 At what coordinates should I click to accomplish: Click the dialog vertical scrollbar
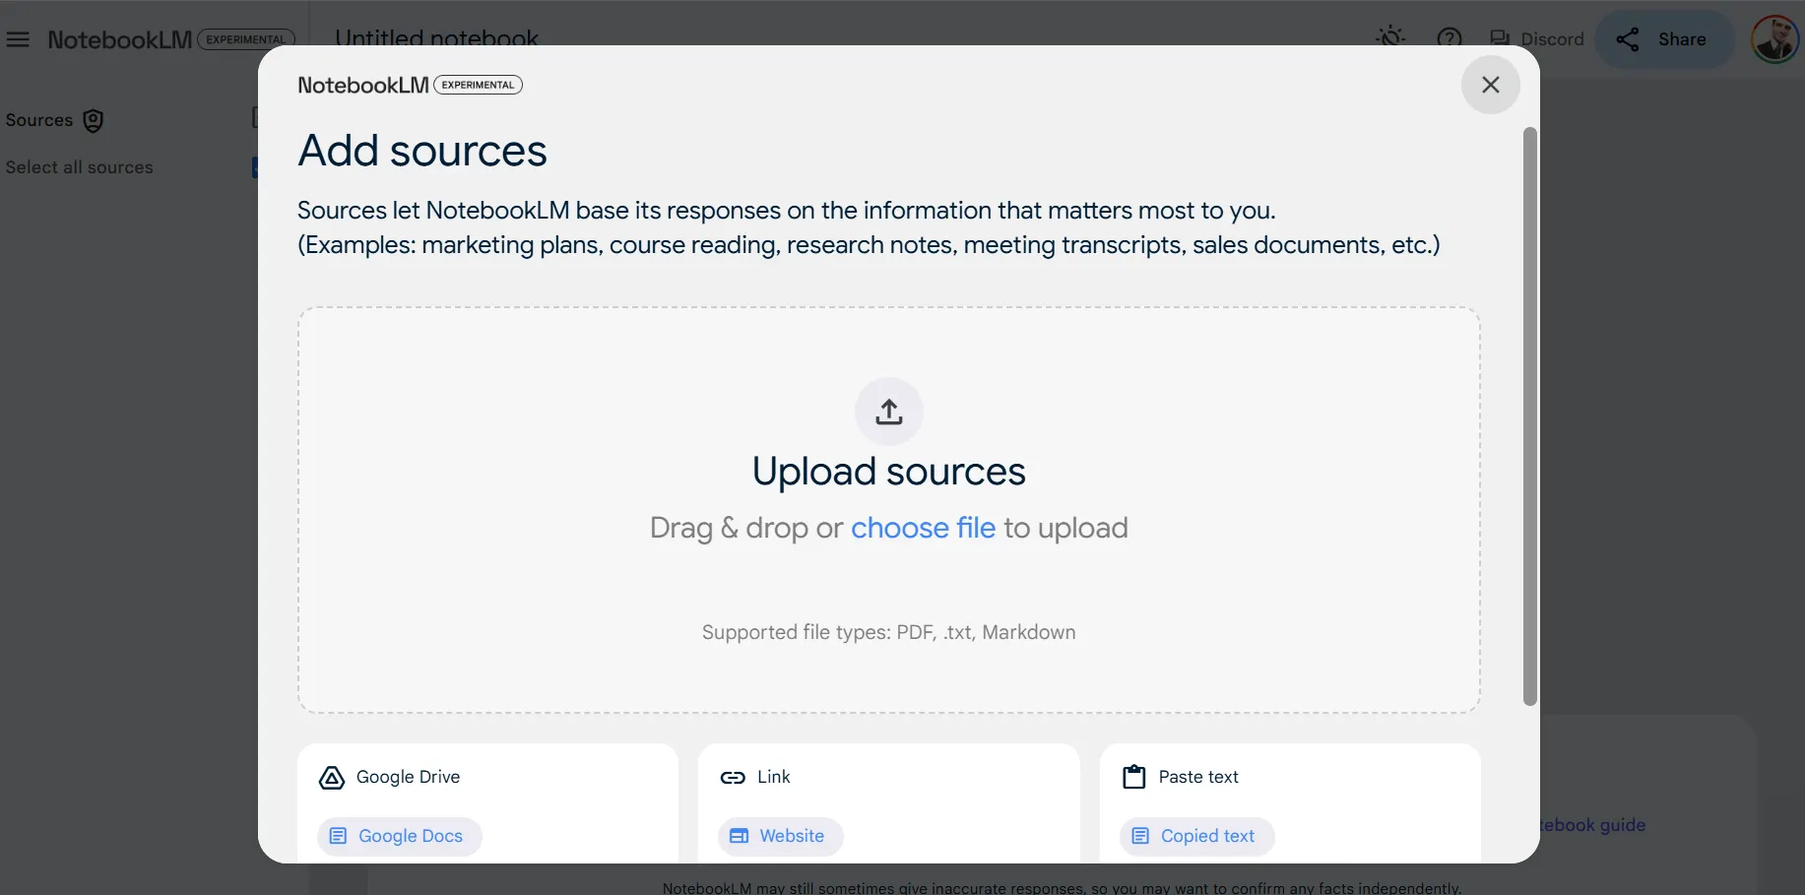point(1529,414)
